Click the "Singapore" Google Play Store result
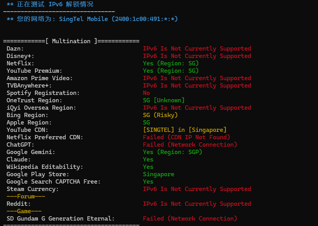 (158, 174)
